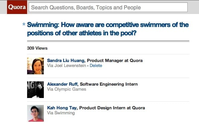199x125 pixels.
Task: Click 'Product Manager at Quora' description
Action: [115, 60]
